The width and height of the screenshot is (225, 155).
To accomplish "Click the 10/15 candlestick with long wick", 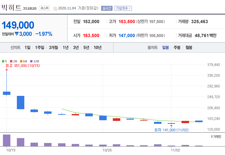I will click(6, 93).
